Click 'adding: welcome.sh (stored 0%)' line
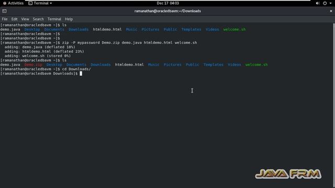 pos(38,56)
